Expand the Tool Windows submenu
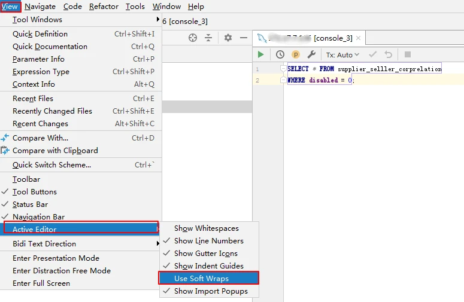 [x=81, y=20]
